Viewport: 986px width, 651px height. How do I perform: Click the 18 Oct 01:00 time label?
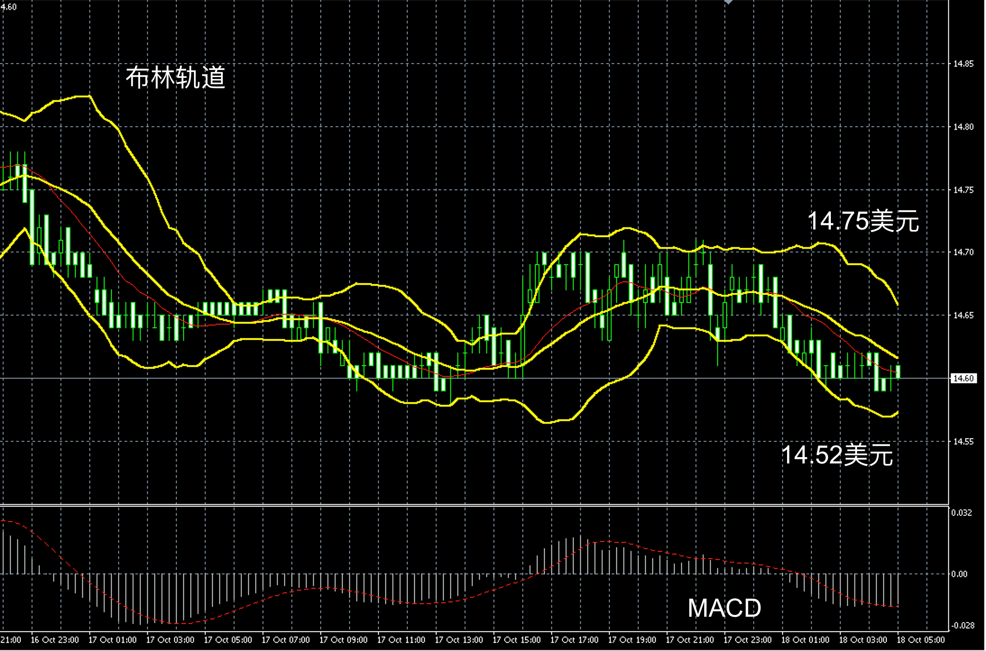coord(805,640)
